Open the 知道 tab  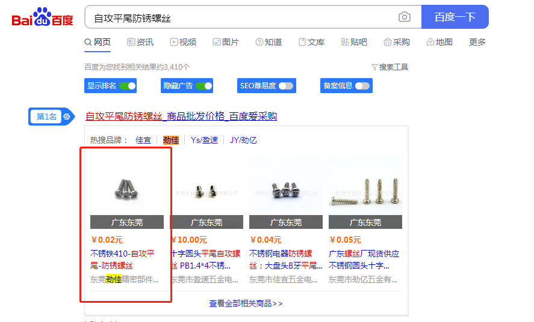pyautogui.click(x=269, y=42)
